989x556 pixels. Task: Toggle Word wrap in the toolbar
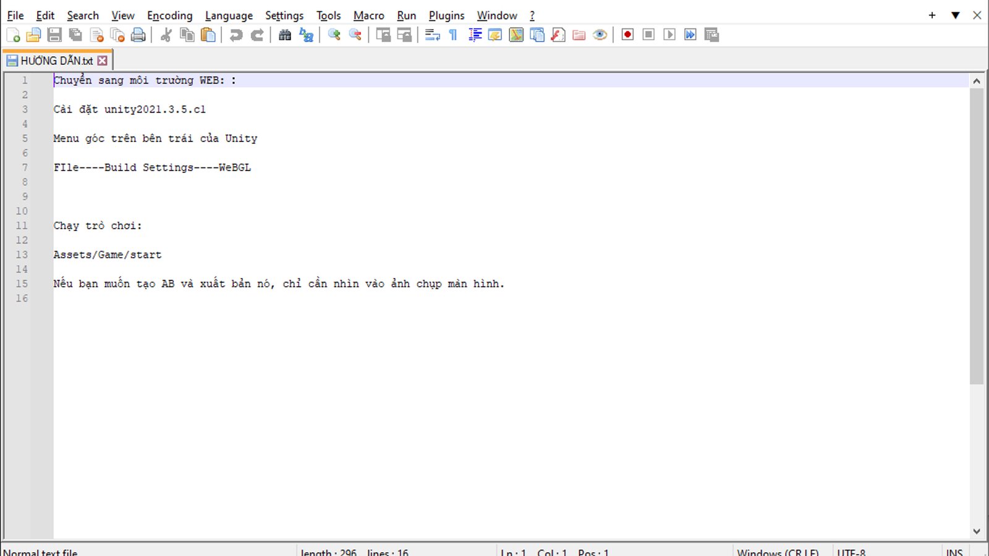click(x=433, y=35)
